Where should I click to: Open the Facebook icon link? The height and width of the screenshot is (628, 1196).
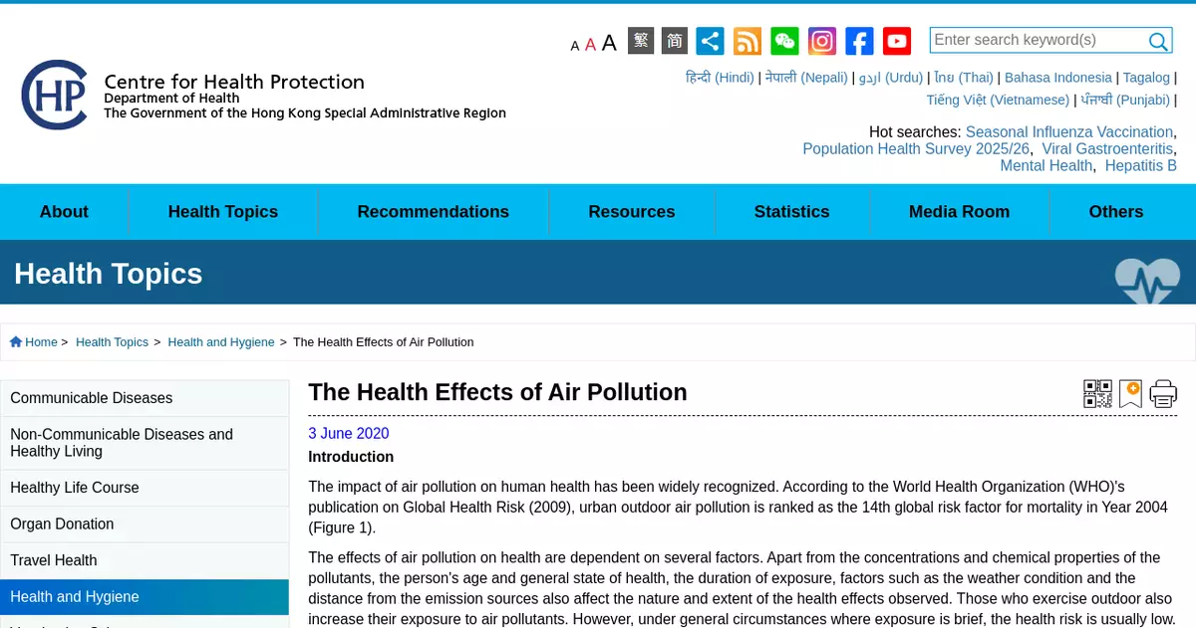[859, 41]
